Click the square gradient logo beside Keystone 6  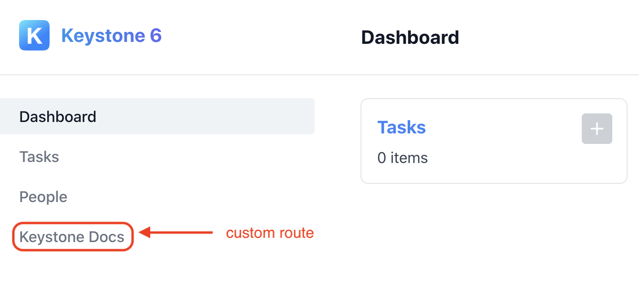point(34,35)
